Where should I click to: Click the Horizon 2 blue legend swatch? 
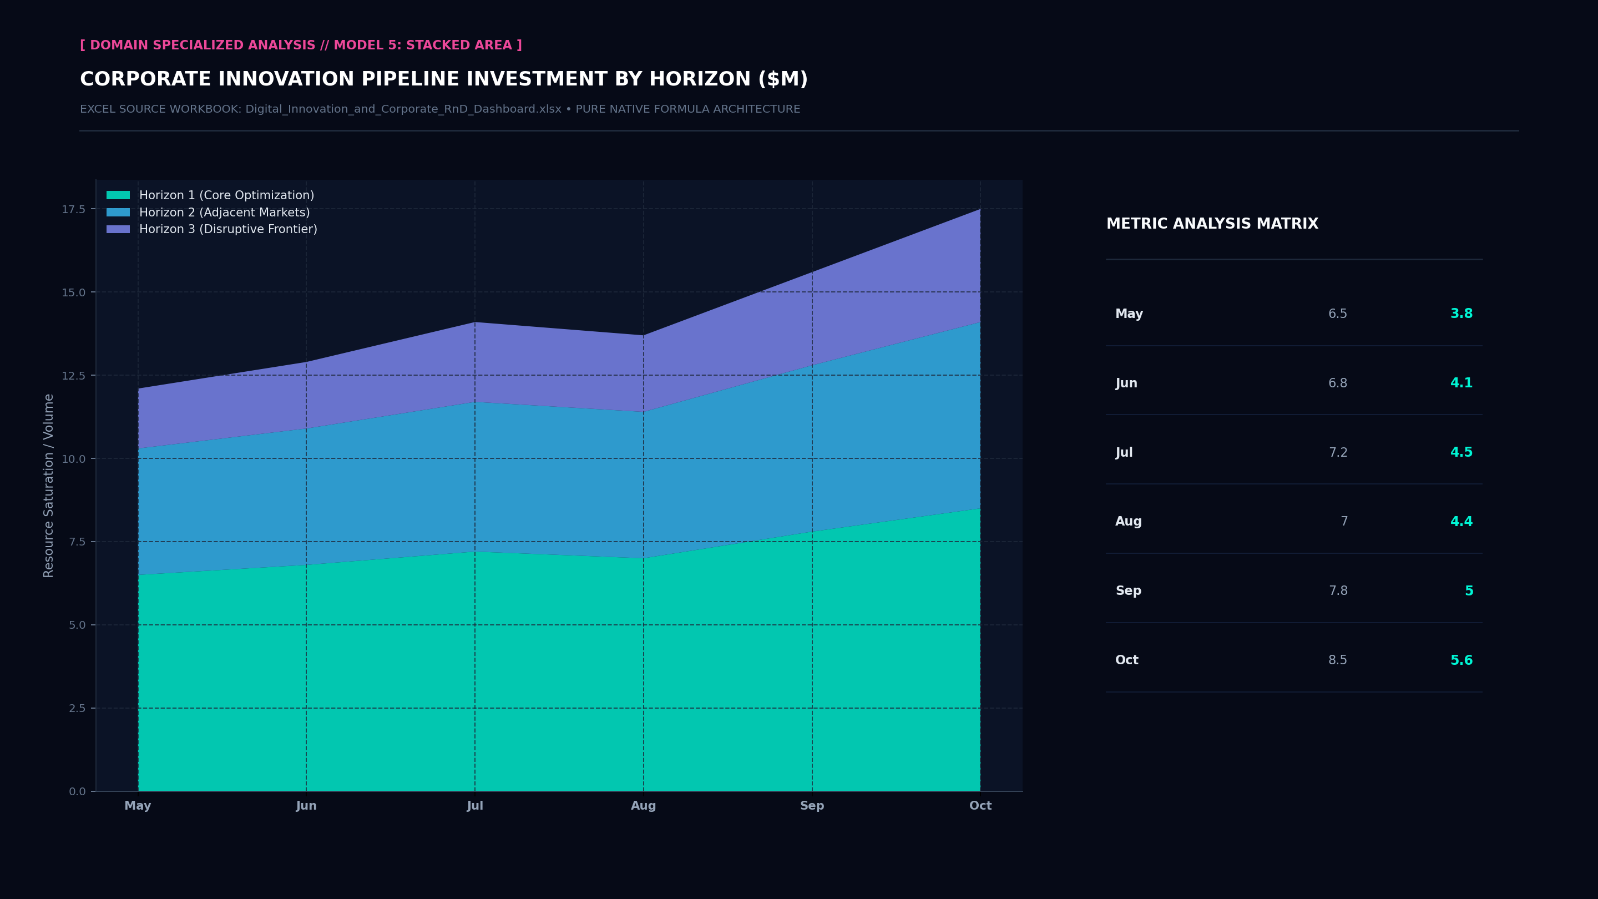118,212
